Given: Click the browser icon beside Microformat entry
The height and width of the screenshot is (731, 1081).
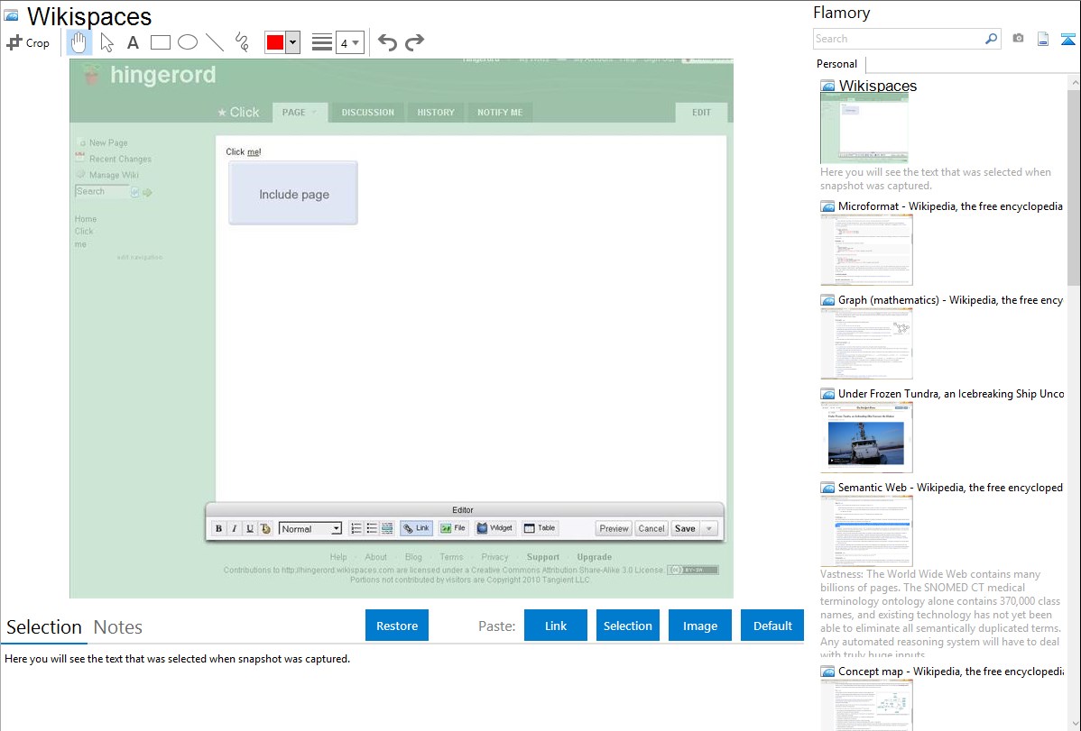Looking at the screenshot, I should (x=828, y=206).
